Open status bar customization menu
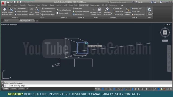This screenshot has width=173, height=97. [x=171, y=89]
